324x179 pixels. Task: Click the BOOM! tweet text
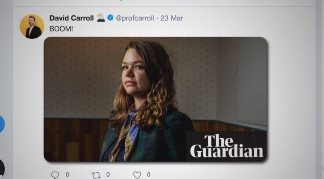point(61,29)
